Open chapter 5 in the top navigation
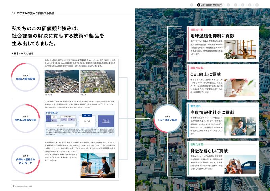 click(x=243, y=5)
